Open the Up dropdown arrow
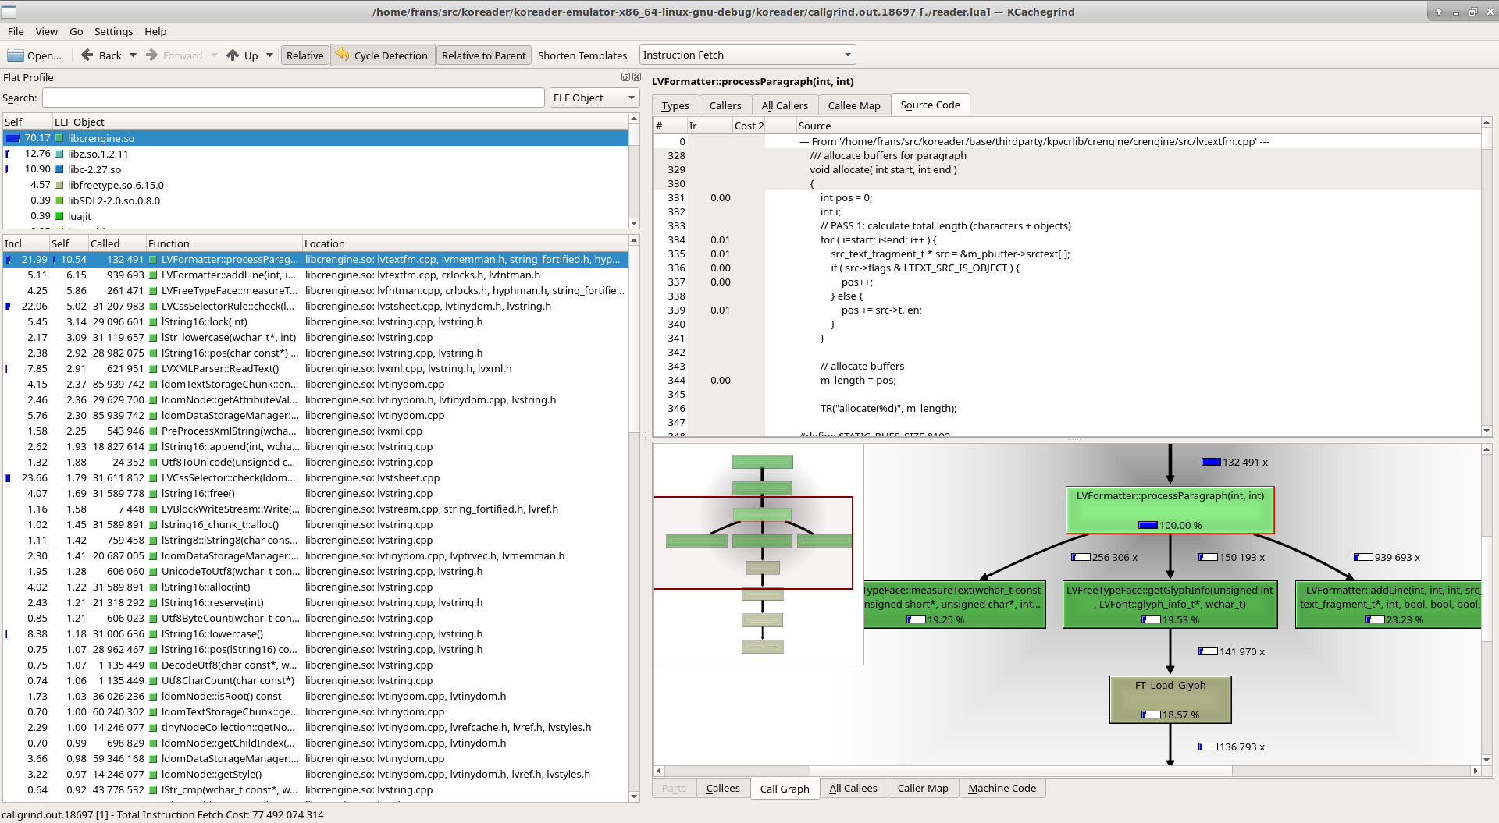1499x823 pixels. (269, 55)
